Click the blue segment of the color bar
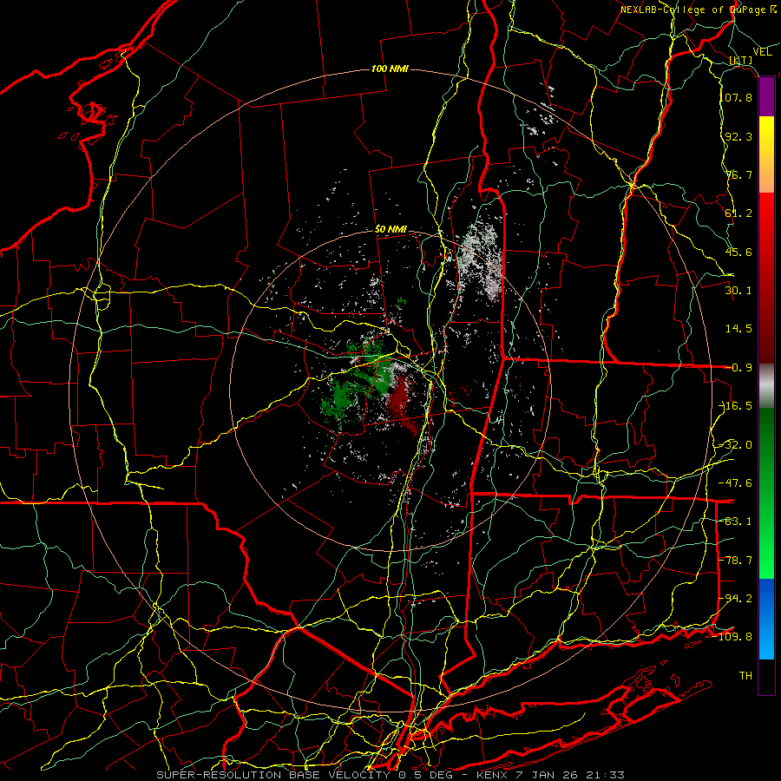This screenshot has height=781, width=781. pos(766,619)
